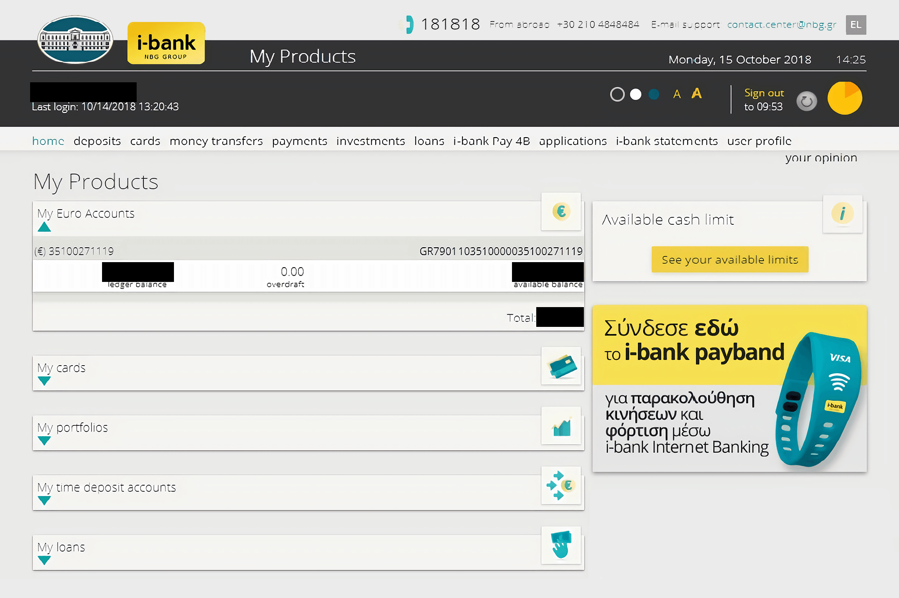Click the 0.00 overdraft value
Viewport: 899px width, 598px height.
[292, 272]
